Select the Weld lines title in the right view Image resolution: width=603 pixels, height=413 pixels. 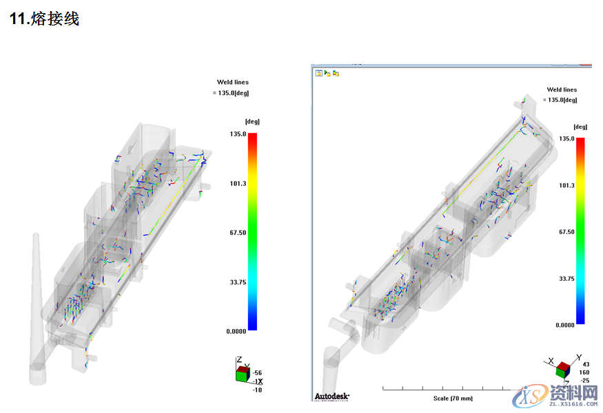pos(562,89)
